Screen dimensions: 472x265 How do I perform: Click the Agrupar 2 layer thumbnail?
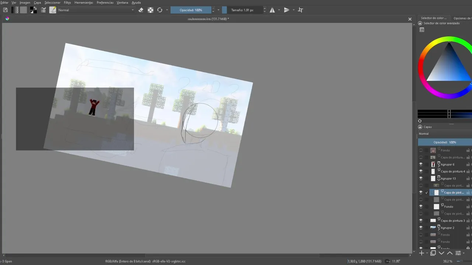(x=433, y=227)
